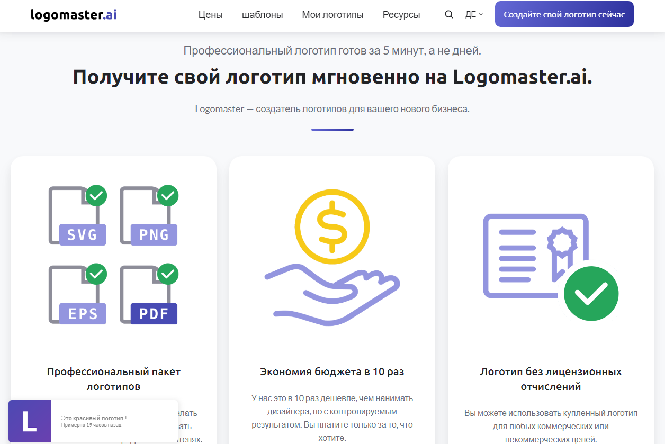Open the Цены menu item
This screenshot has width=665, height=444.
[x=211, y=15]
